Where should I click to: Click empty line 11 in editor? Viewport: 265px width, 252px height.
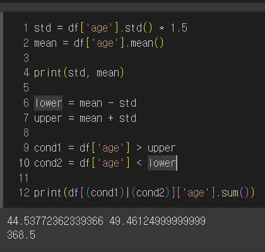(x=134, y=178)
